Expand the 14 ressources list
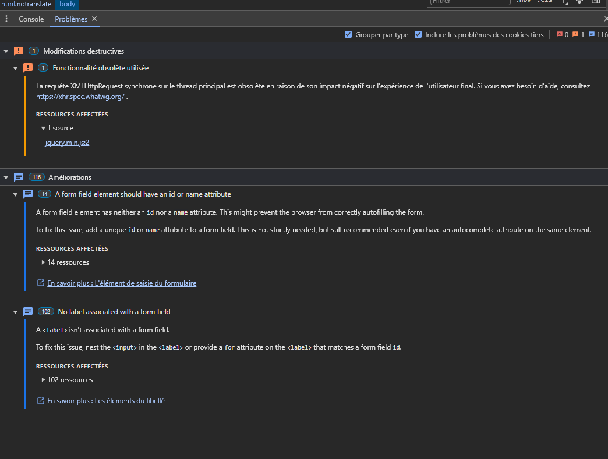The image size is (608, 459). pyautogui.click(x=43, y=262)
